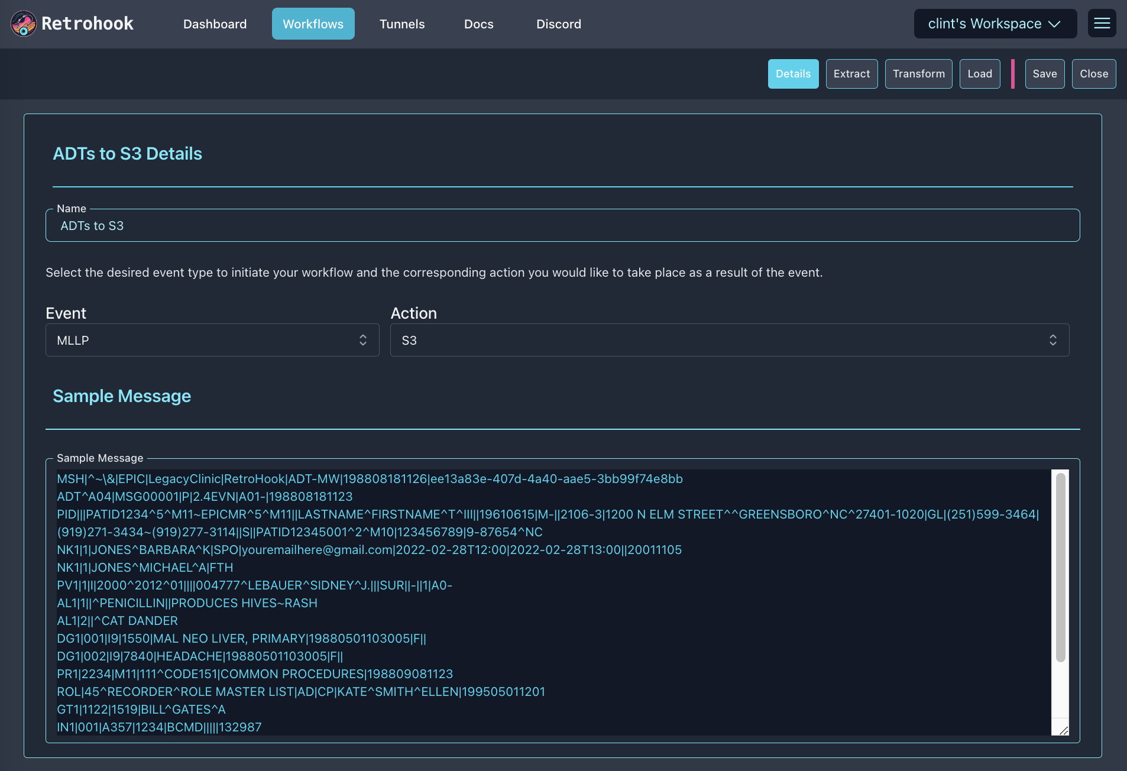Click the Event label

[66, 313]
